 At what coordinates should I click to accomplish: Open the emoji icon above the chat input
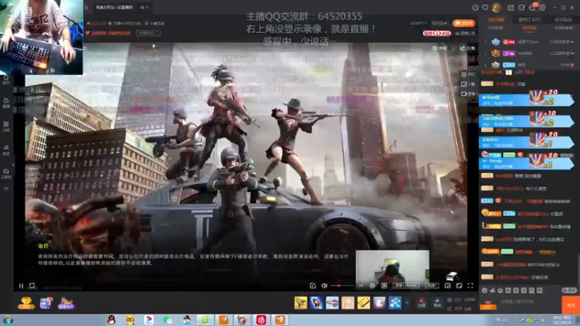(484, 291)
